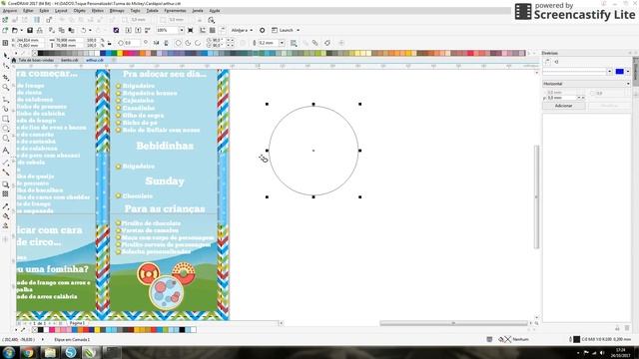This screenshot has width=639, height=359.
Task: Select the Interactive Fill tool
Action: click(6, 216)
